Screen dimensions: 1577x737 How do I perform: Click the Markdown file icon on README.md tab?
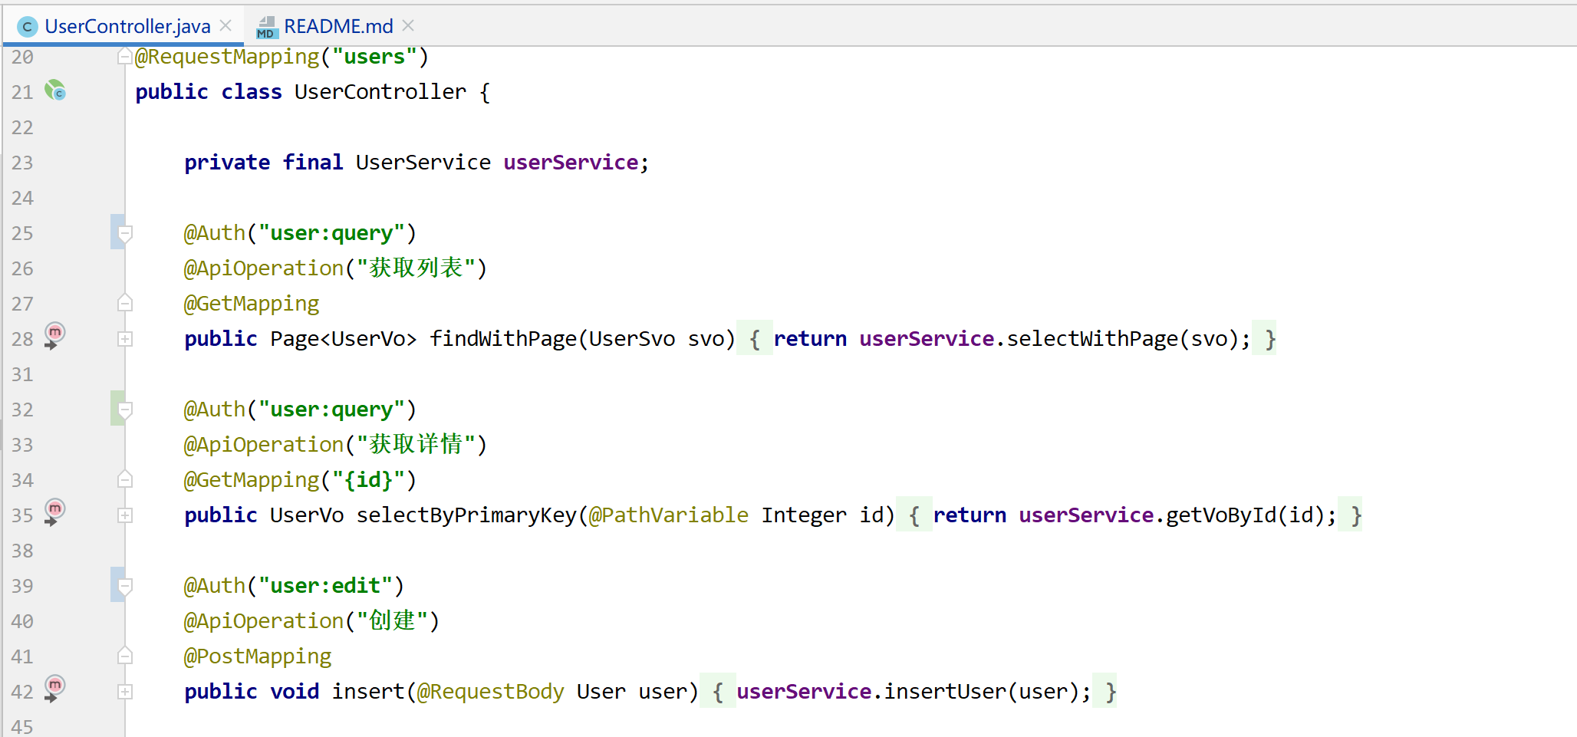267,28
